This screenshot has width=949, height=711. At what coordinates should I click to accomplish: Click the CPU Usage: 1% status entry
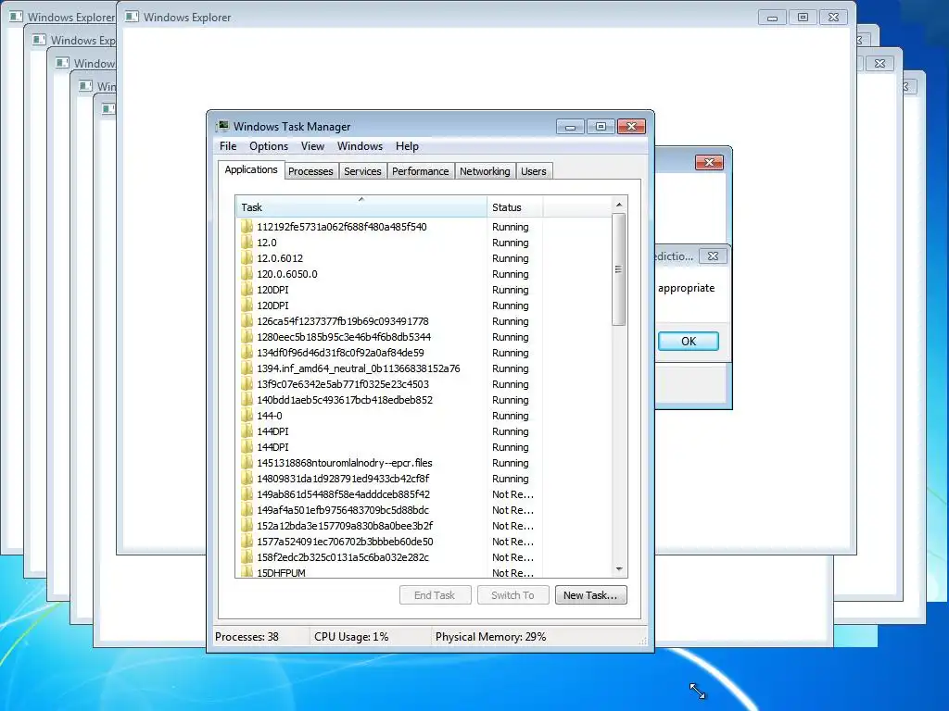pyautogui.click(x=351, y=637)
